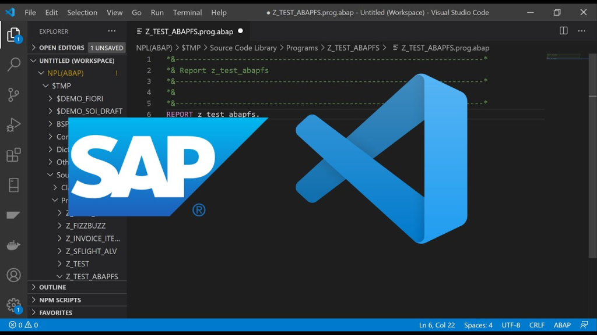Click Ln 6, Col 22 cursor position
This screenshot has height=335, width=597.
coord(437,325)
